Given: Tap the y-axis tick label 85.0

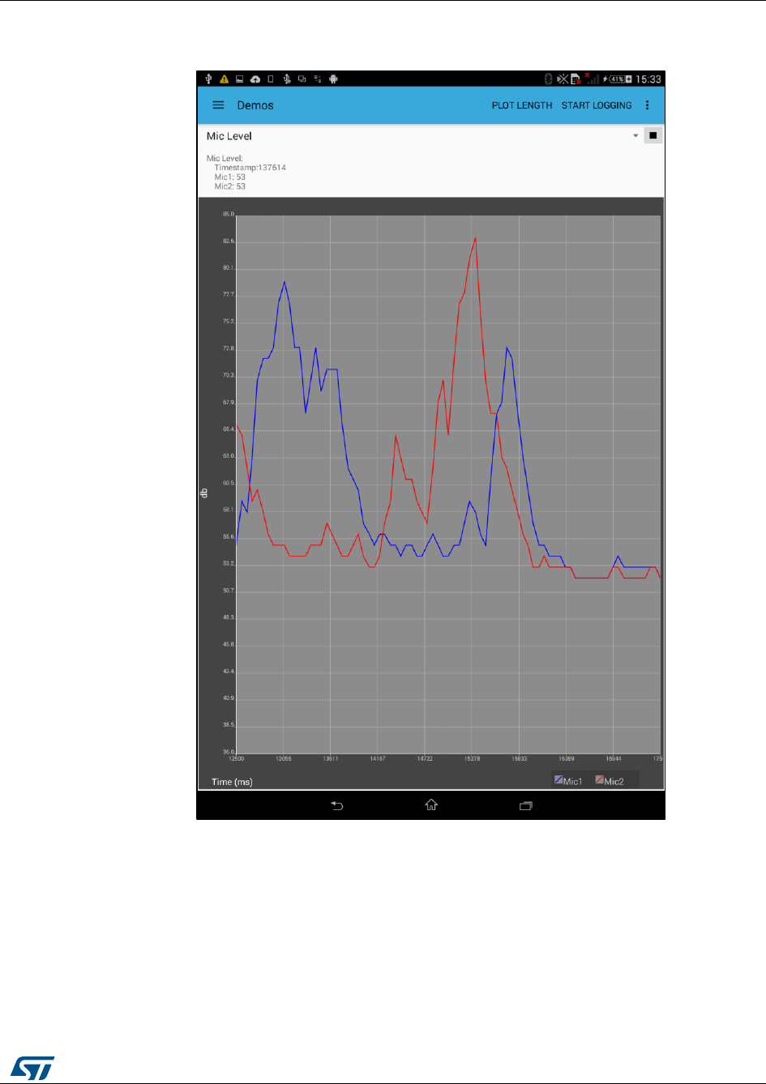Looking at the screenshot, I should pos(229,215).
